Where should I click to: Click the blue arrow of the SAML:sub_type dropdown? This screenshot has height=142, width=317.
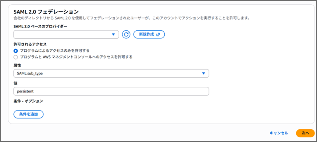click(203, 73)
